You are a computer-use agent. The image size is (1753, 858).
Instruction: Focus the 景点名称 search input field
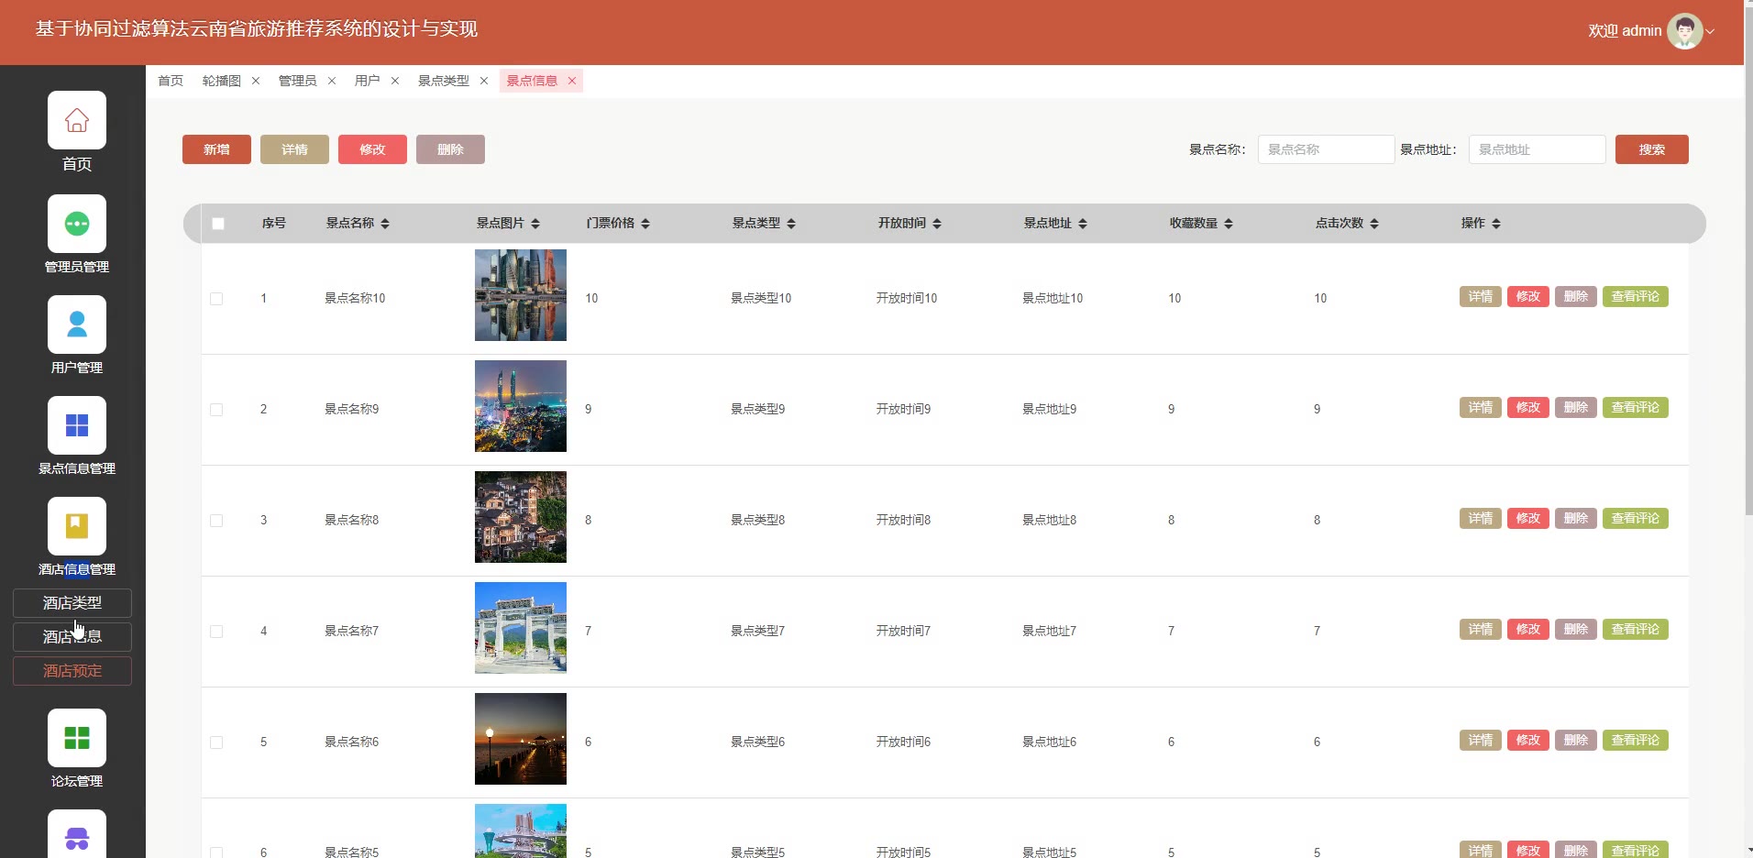[1326, 149]
